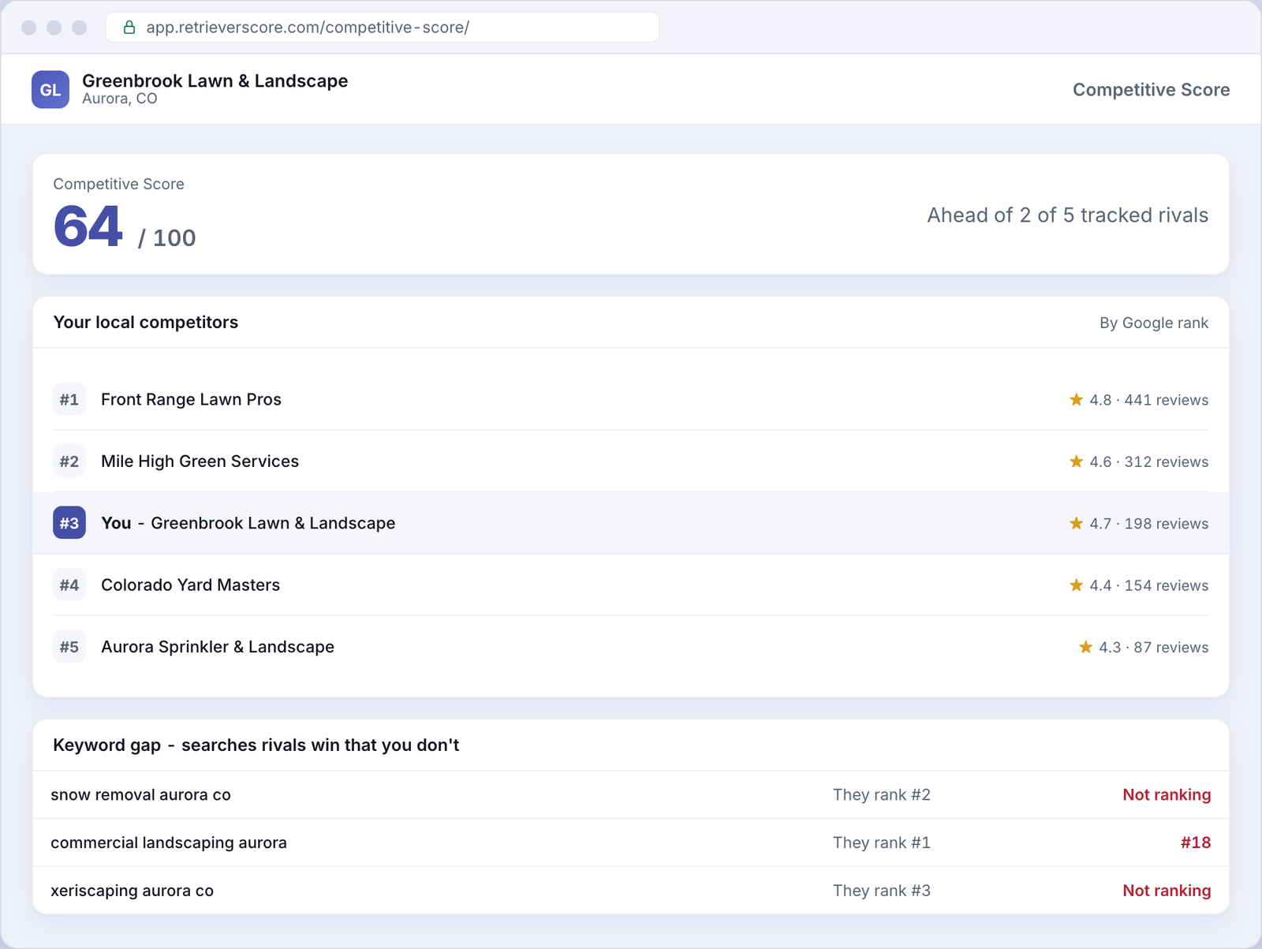
Task: Click the highlighted #3 rank badge
Action: [x=69, y=523]
